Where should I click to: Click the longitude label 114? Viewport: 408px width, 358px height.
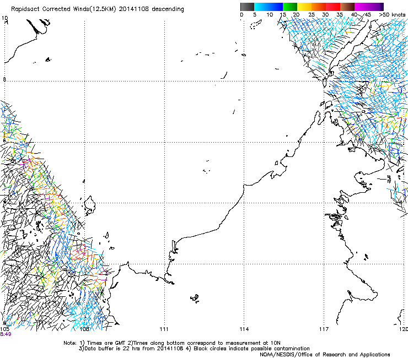[x=244, y=329]
